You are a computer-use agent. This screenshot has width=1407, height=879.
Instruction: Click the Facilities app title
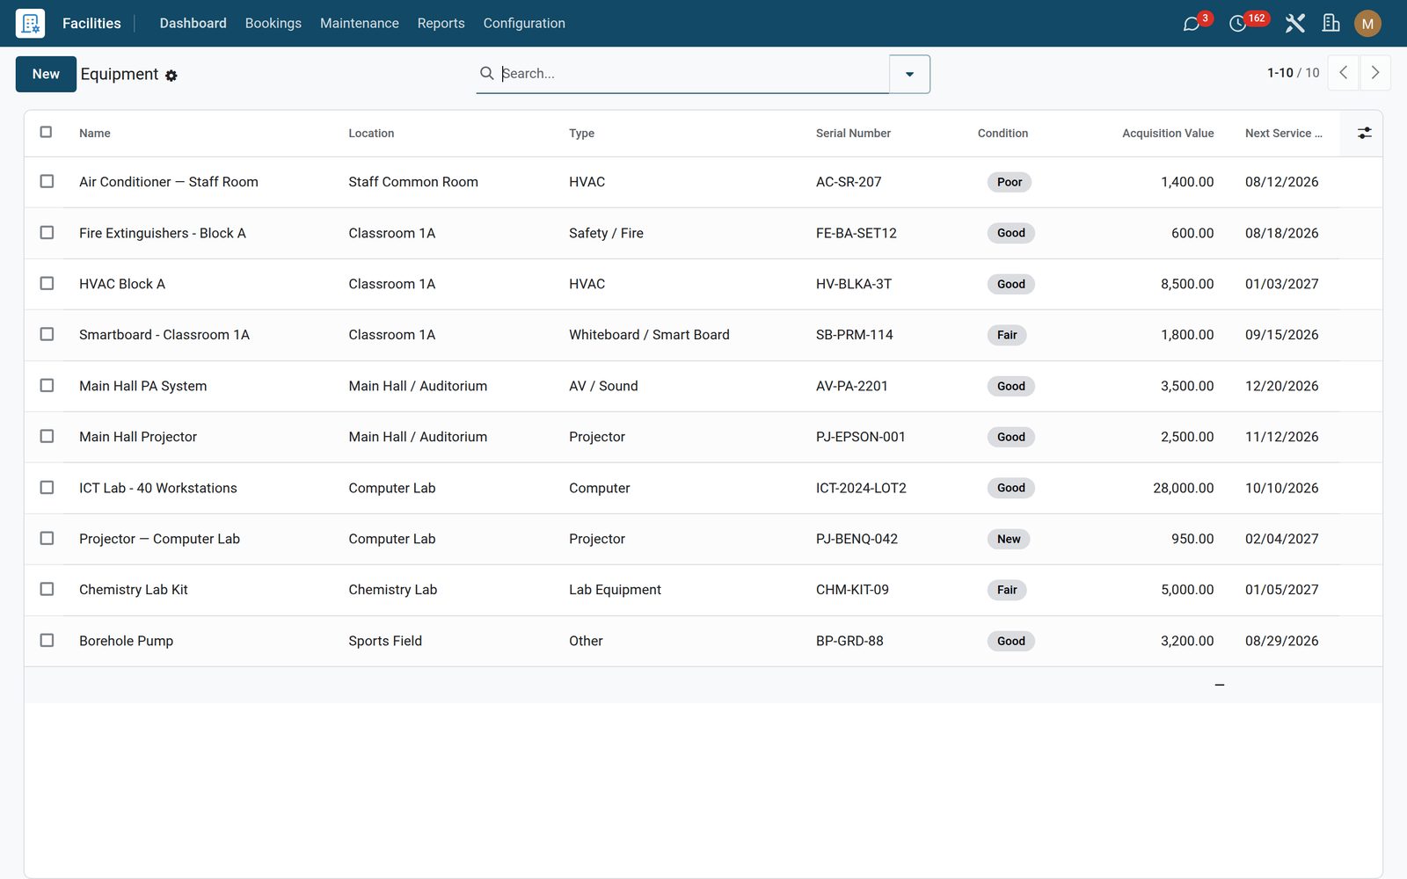tap(91, 23)
